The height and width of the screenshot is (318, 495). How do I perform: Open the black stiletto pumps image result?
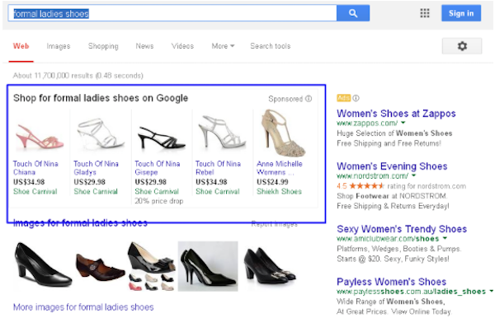pos(208,266)
